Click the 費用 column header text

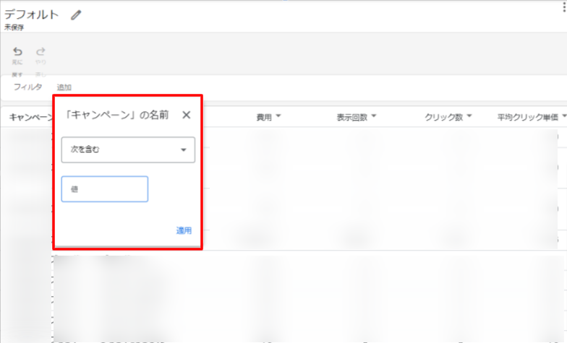click(263, 117)
